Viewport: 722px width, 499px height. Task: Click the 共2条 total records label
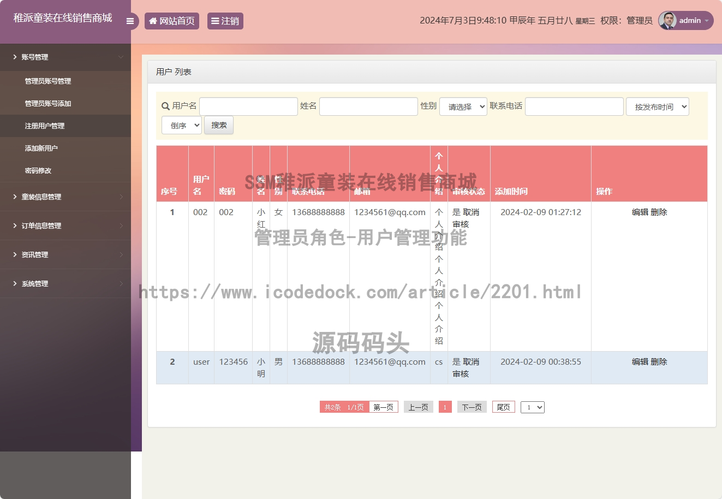(332, 407)
